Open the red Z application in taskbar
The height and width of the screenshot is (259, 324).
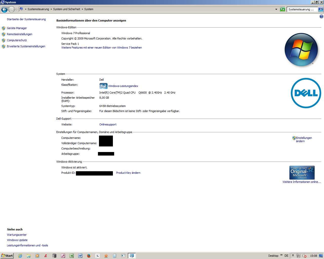coord(46,256)
